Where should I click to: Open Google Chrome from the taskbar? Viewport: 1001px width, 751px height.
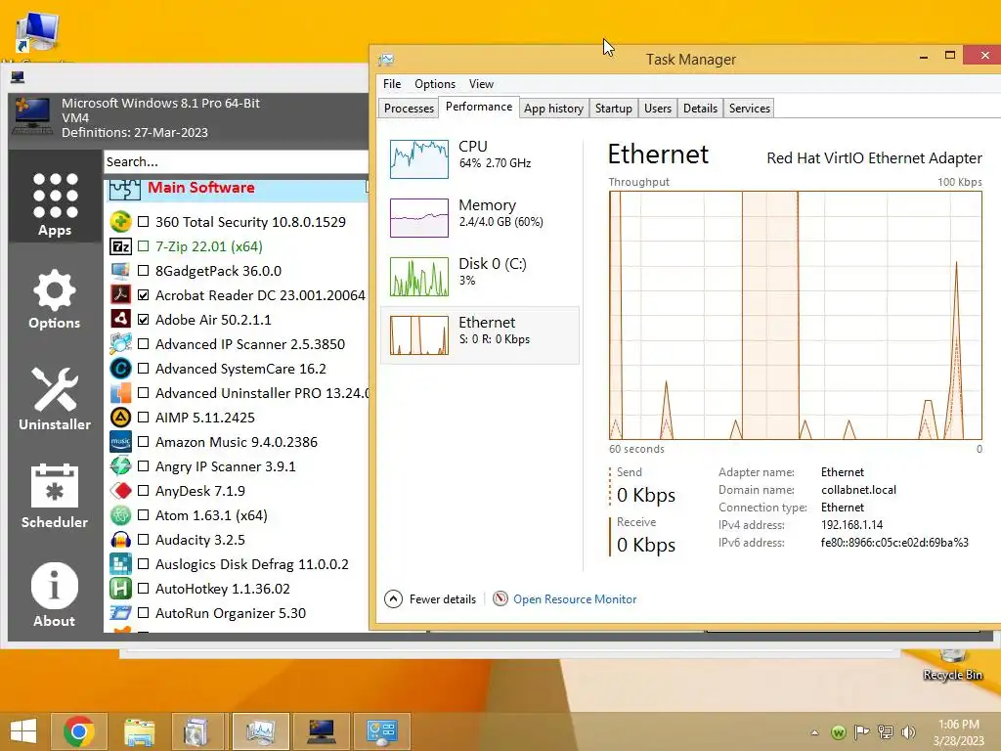coord(79,731)
